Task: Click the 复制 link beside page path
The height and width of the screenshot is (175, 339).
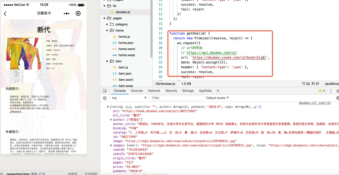Action: (34, 174)
